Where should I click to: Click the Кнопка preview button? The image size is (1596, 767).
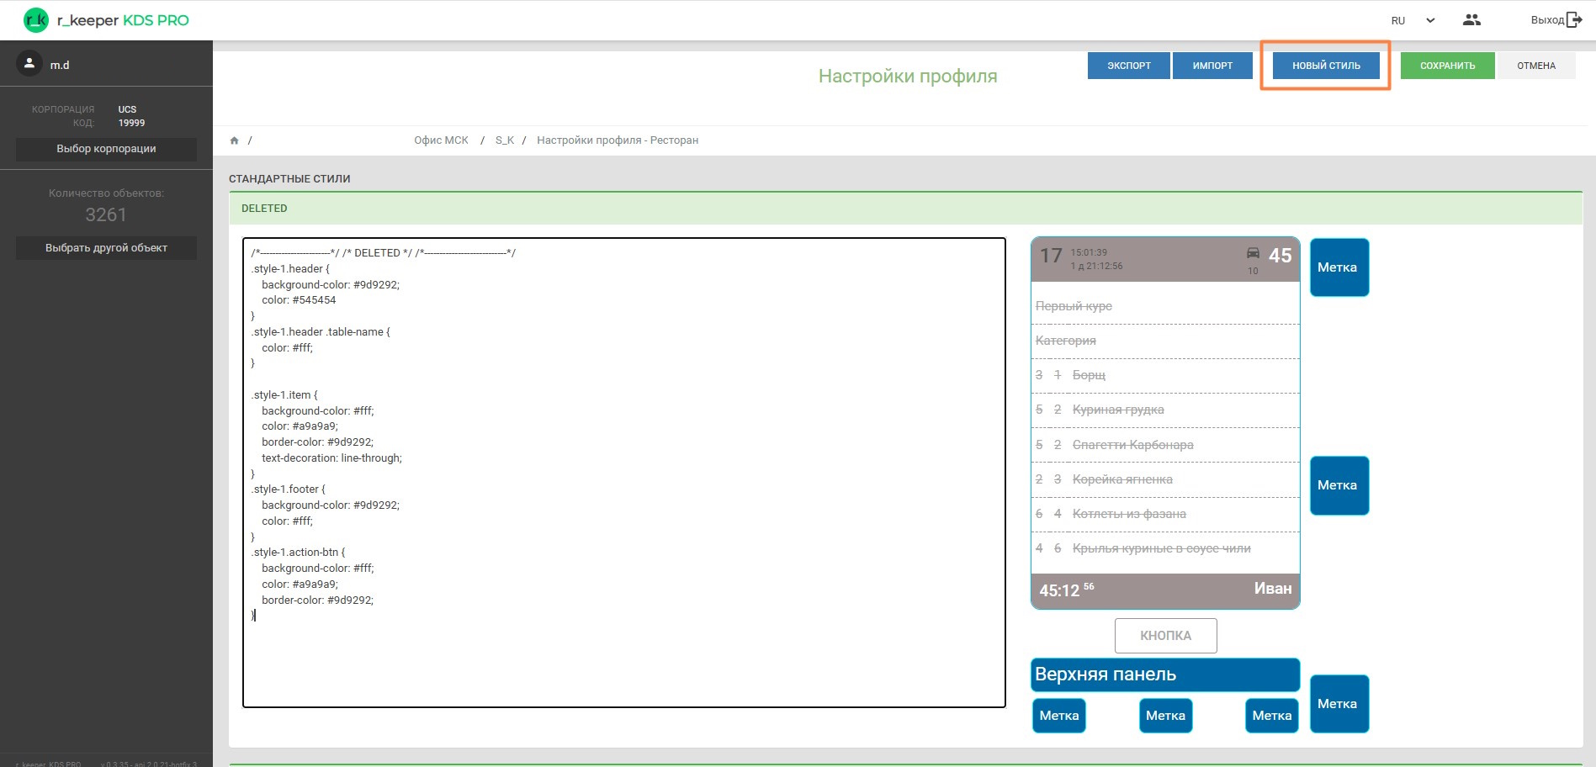(x=1165, y=636)
